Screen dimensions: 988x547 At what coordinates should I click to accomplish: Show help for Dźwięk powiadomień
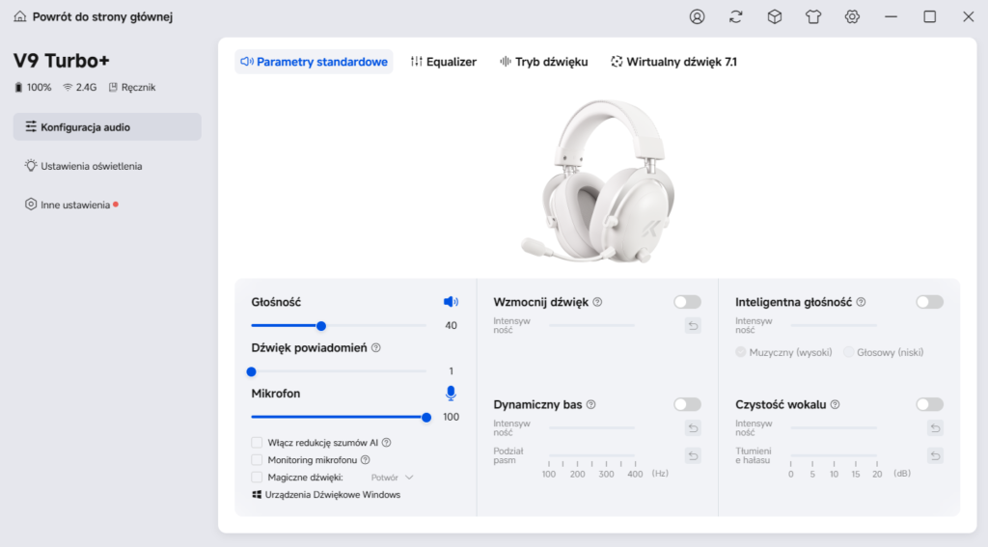[x=376, y=348]
